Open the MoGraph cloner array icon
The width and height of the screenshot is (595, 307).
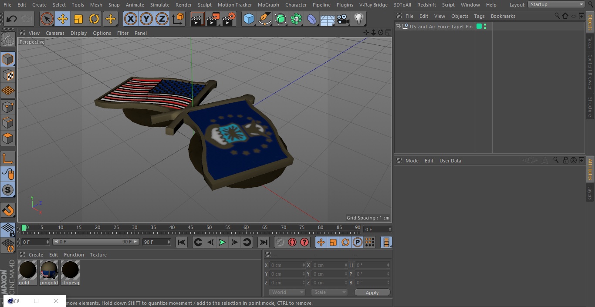click(296, 19)
